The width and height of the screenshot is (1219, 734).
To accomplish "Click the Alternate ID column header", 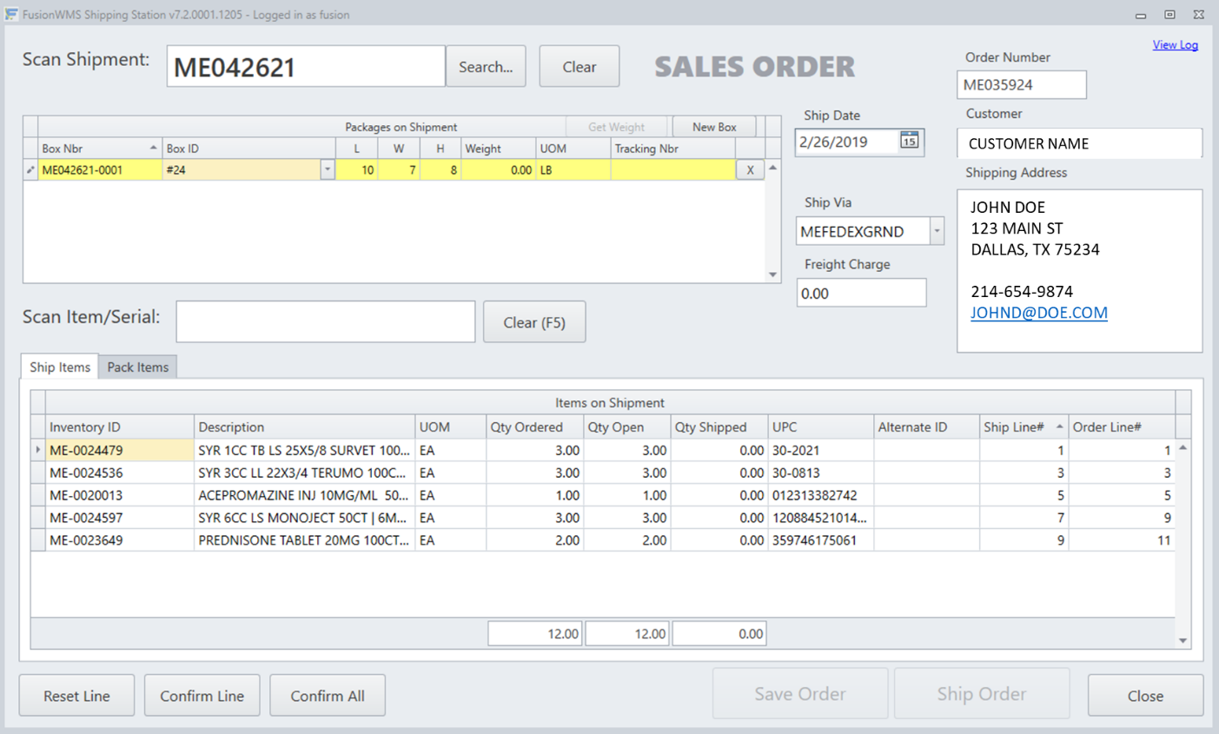I will 926,427.
